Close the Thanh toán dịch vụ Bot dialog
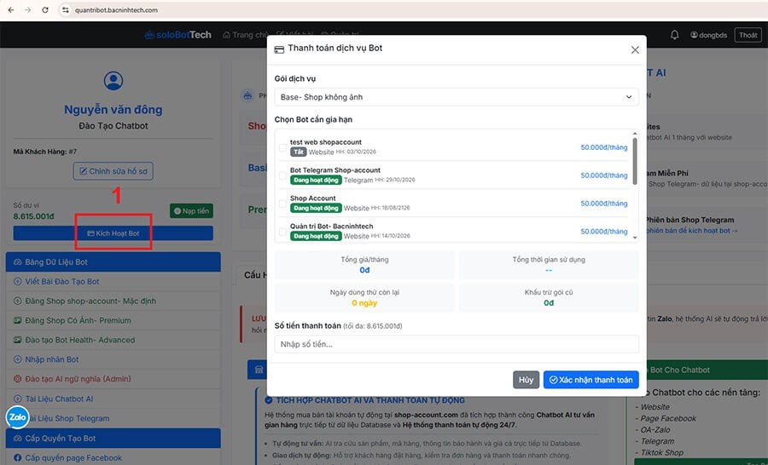Viewport: 768px width, 465px height. click(x=635, y=50)
